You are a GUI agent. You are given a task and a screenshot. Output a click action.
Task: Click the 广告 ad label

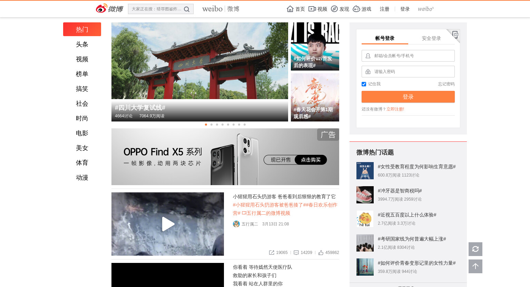328,135
